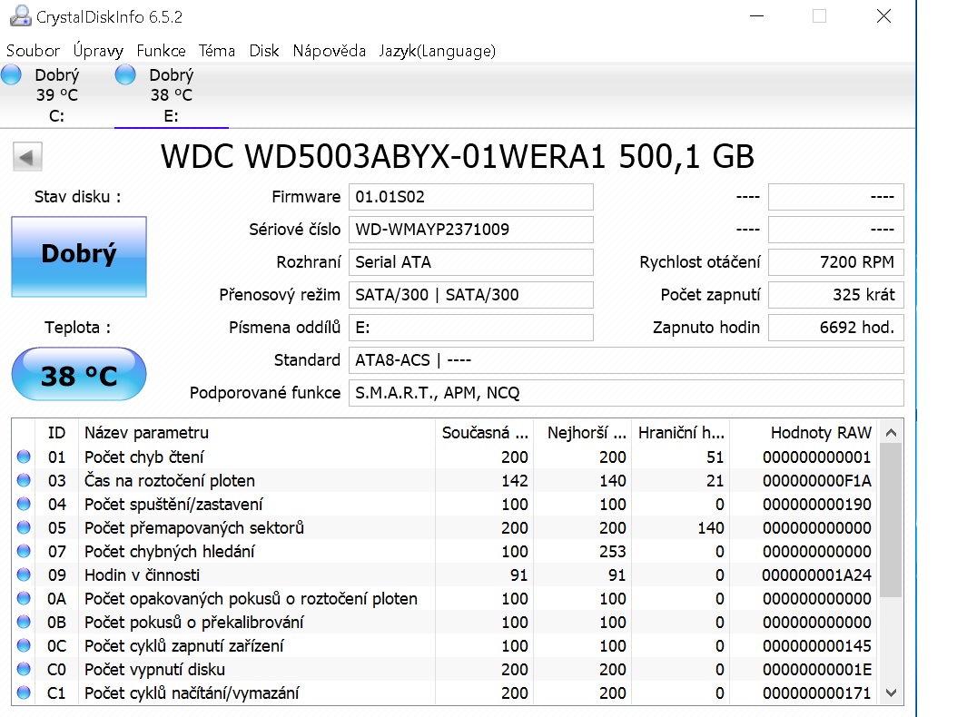Click the 38 °C temperature button

pos(79,374)
